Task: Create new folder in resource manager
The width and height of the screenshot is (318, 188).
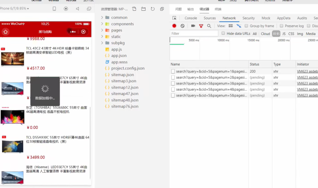Action: 144,9
